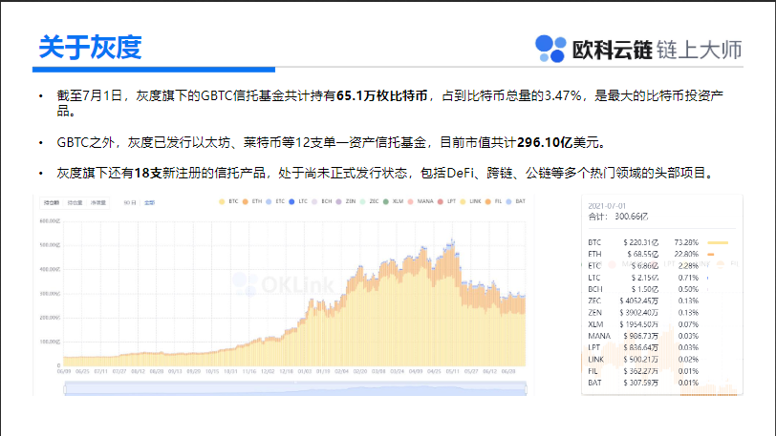The width and height of the screenshot is (776, 436).
Task: Click the 欧科云链 brand name text
Action: tap(613, 50)
